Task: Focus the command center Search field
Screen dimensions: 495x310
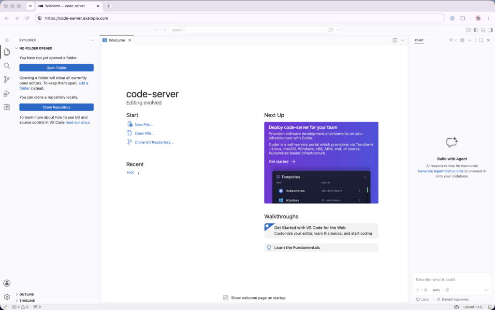Action: [x=248, y=30]
